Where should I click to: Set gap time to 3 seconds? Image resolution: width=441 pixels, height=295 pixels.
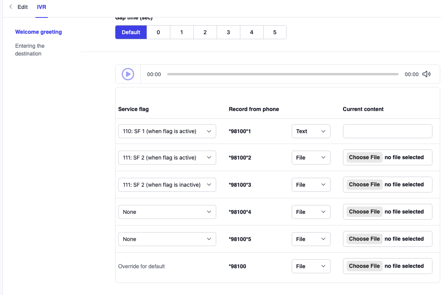[x=228, y=32]
